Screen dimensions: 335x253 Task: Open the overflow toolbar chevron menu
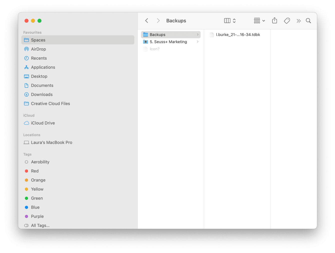298,21
